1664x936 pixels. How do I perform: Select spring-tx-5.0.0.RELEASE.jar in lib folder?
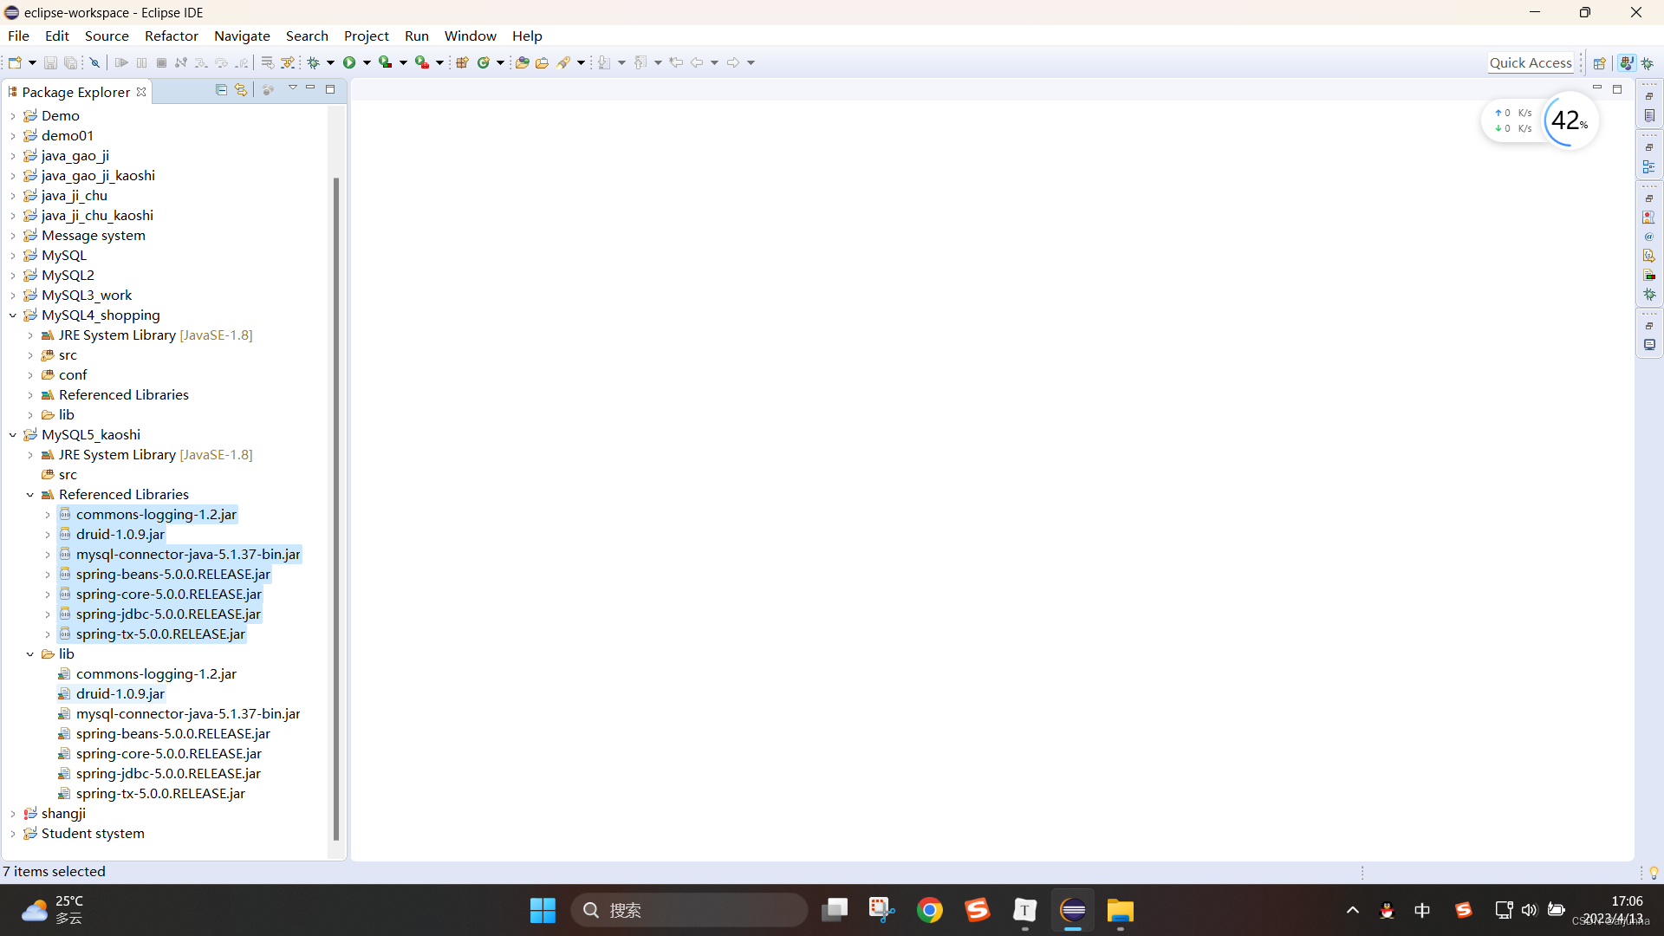point(160,794)
